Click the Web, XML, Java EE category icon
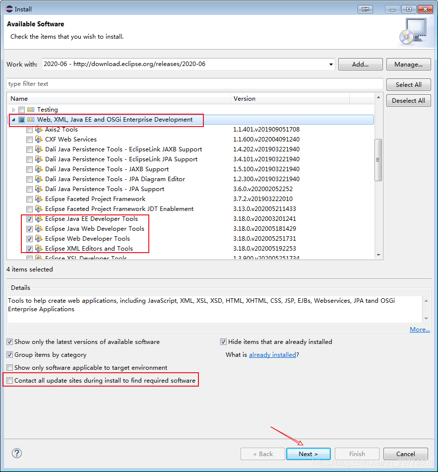438x472 pixels. (31, 120)
